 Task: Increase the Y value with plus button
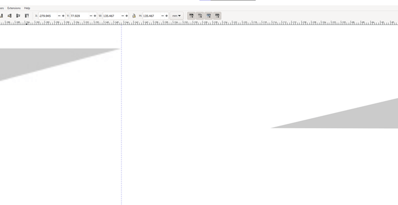[95, 16]
